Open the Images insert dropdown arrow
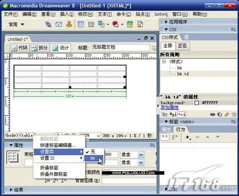This screenshot has width=239, height=196. tap(108, 24)
